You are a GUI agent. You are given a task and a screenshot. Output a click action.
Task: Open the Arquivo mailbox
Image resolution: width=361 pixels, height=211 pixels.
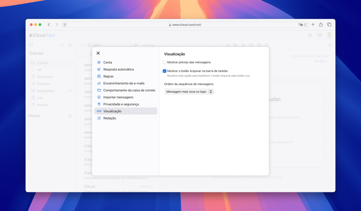[51, 105]
